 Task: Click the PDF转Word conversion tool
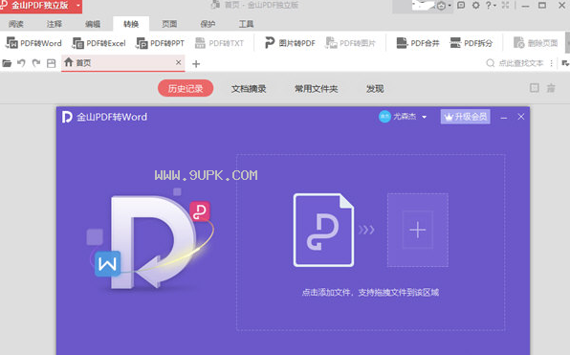tap(33, 43)
